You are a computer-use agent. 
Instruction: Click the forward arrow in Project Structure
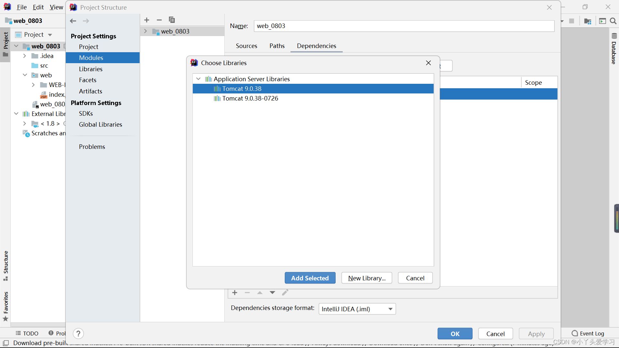click(x=86, y=21)
